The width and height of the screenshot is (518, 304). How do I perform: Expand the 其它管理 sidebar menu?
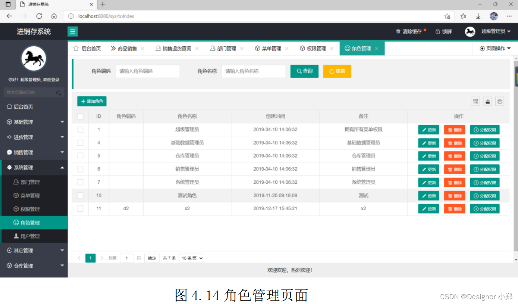34,251
